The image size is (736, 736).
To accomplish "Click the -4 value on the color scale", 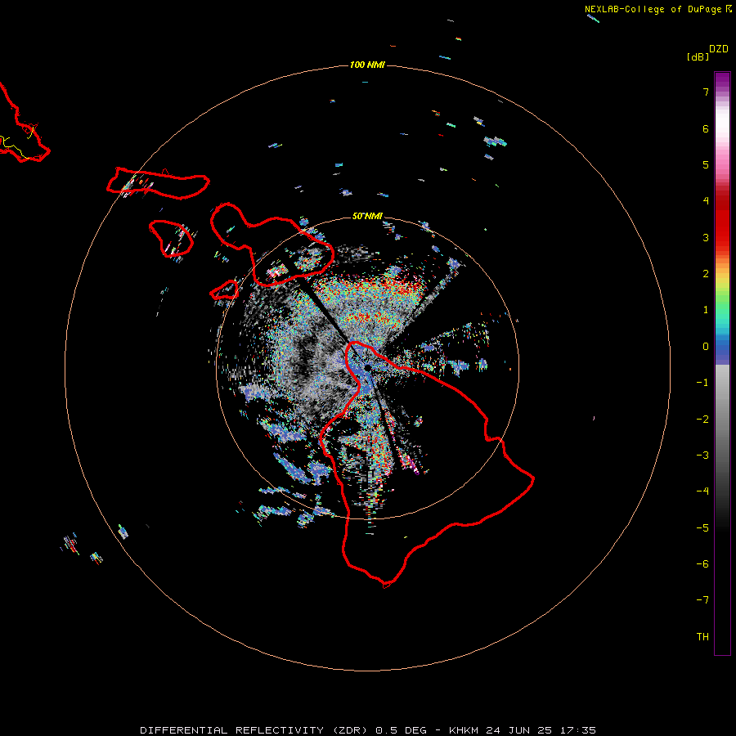I will (x=702, y=491).
